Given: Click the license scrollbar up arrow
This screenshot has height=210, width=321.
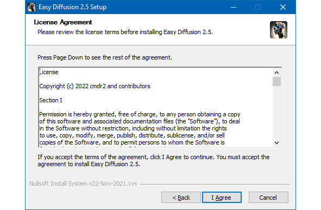Looking at the screenshot, I should point(276,73).
